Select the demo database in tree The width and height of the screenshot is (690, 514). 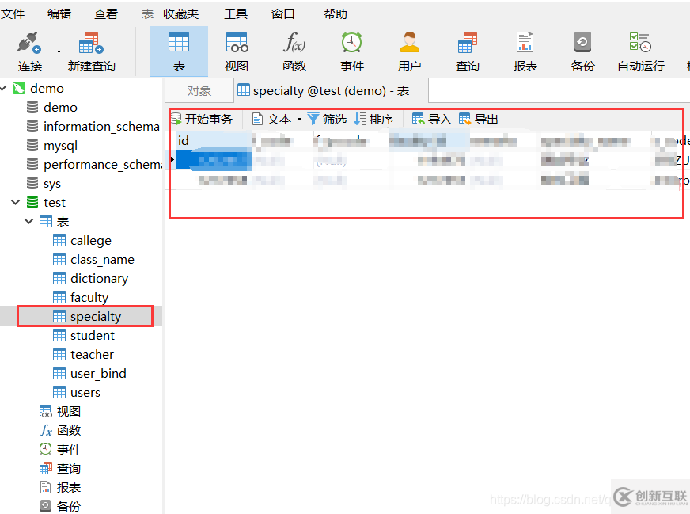tap(60, 107)
